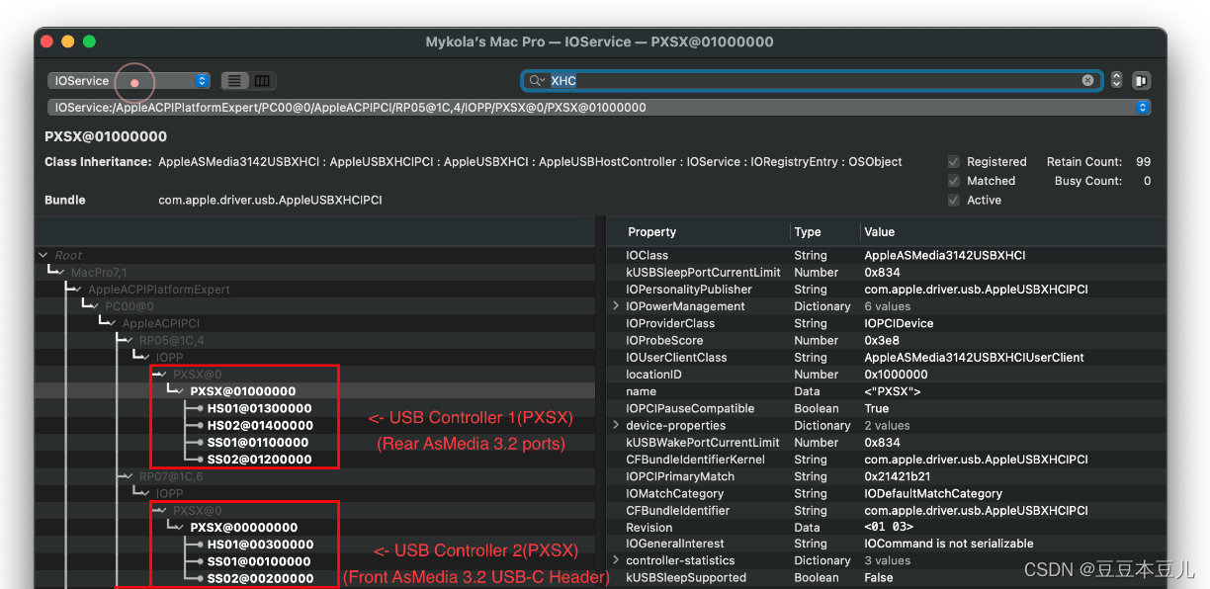This screenshot has height=589, width=1210.
Task: Select the IOPCIPrimaryMatch property row
Action: (887, 476)
